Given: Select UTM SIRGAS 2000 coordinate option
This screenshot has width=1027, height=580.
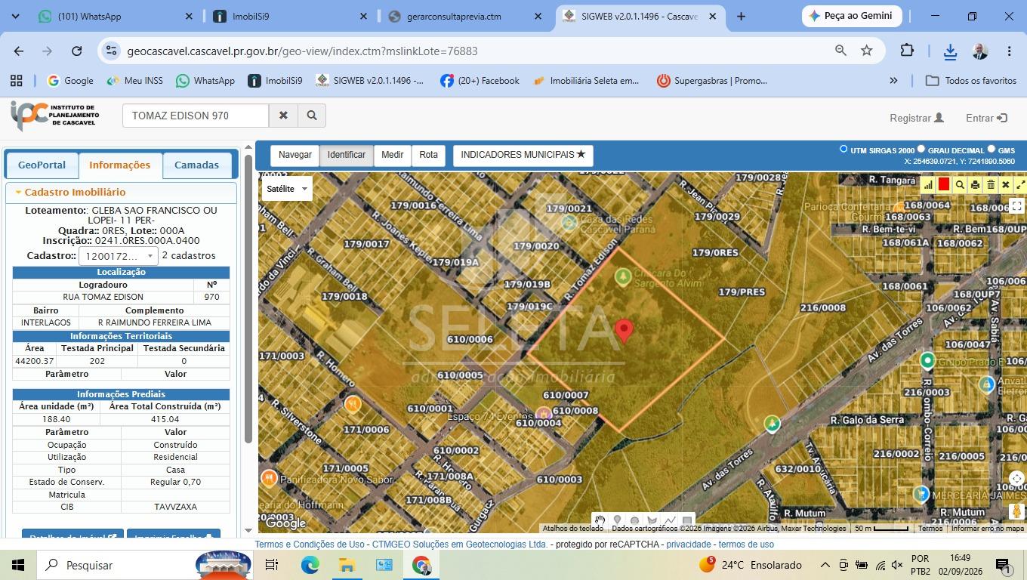Looking at the screenshot, I should point(843,149).
